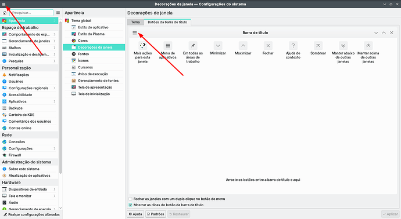This screenshot has height=219, width=401.
Task: Open Ícones page
Action: 94,61
